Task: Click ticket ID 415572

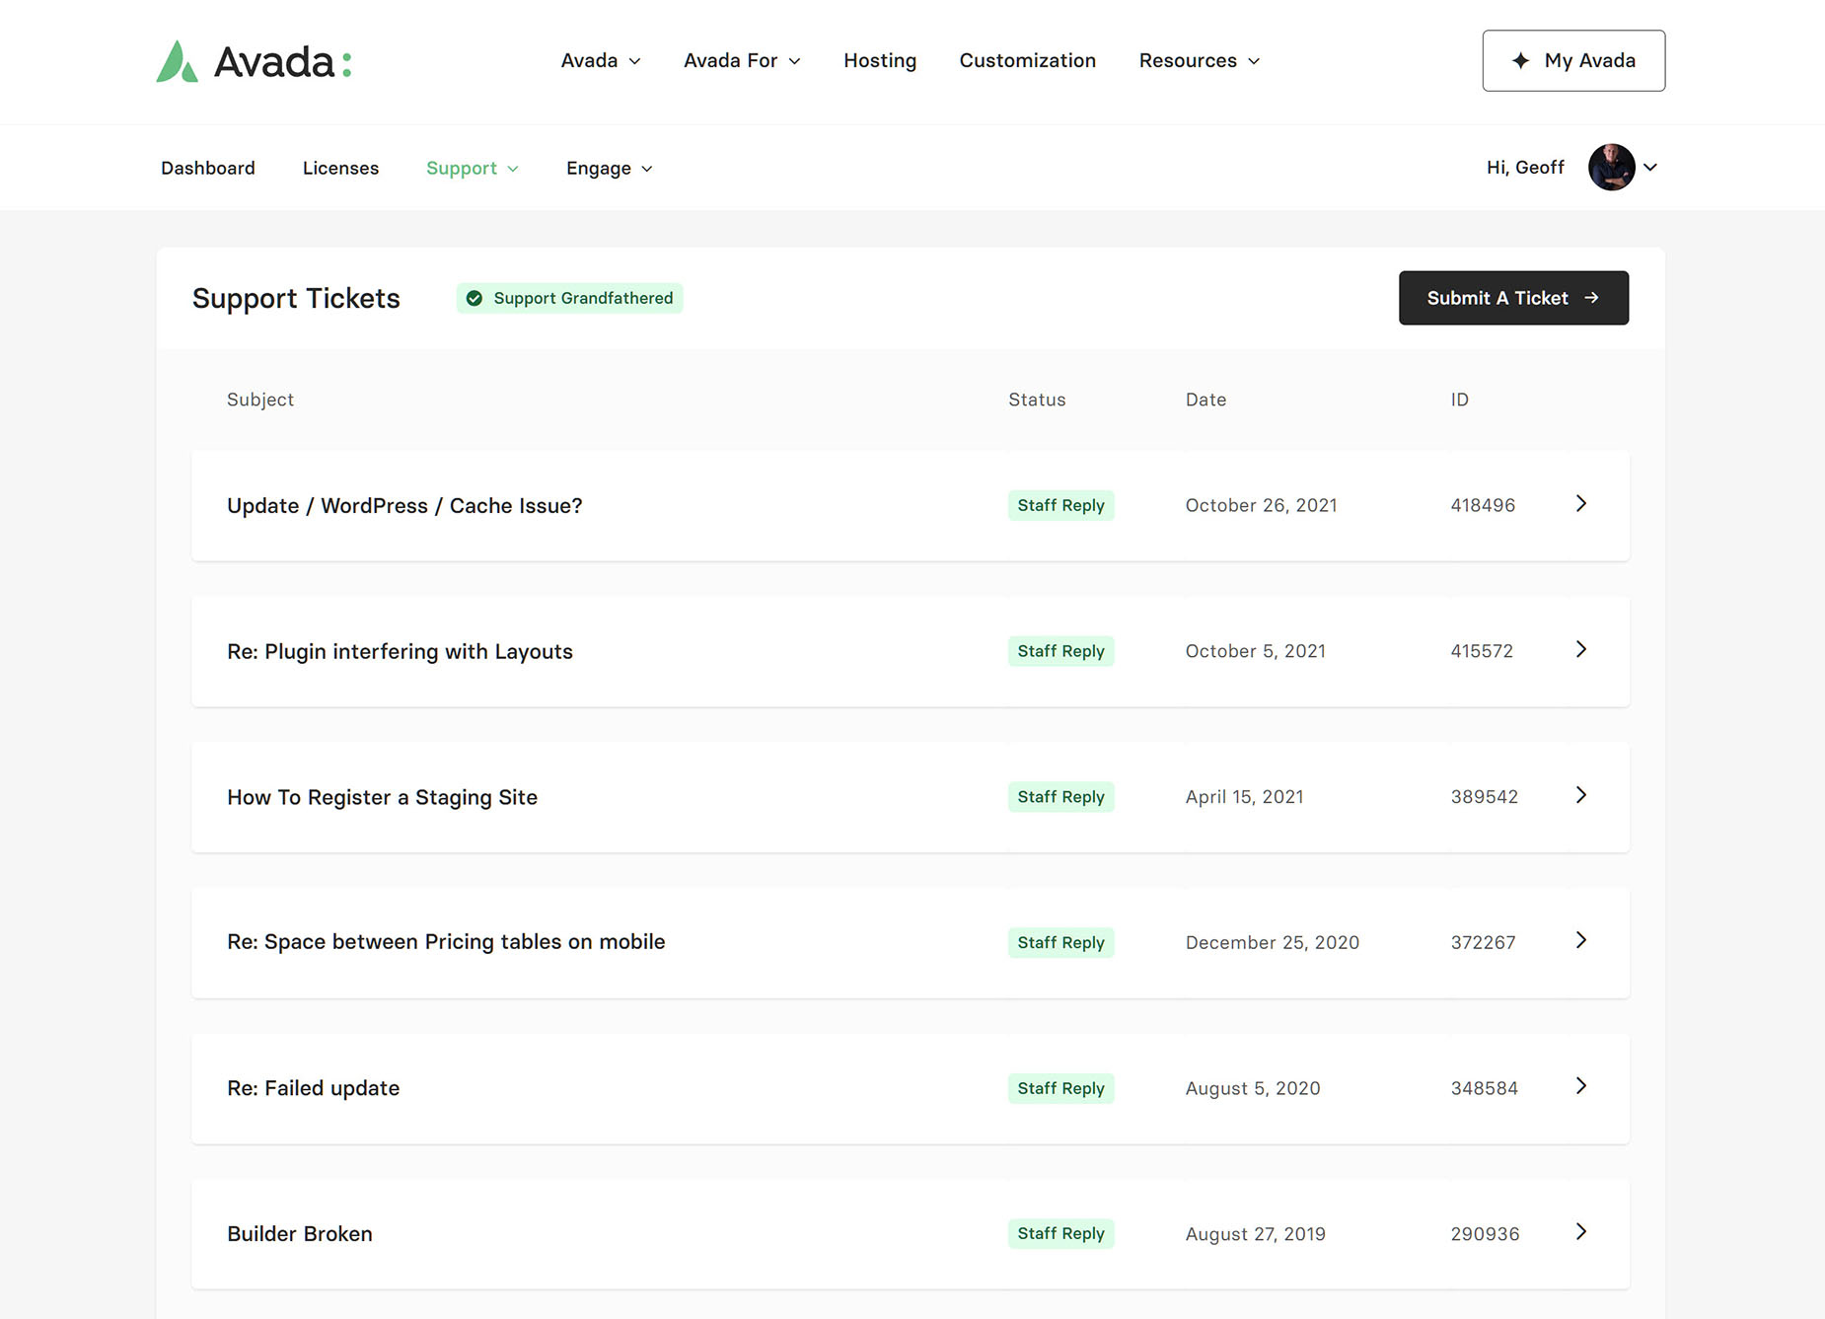Action: click(x=1482, y=651)
